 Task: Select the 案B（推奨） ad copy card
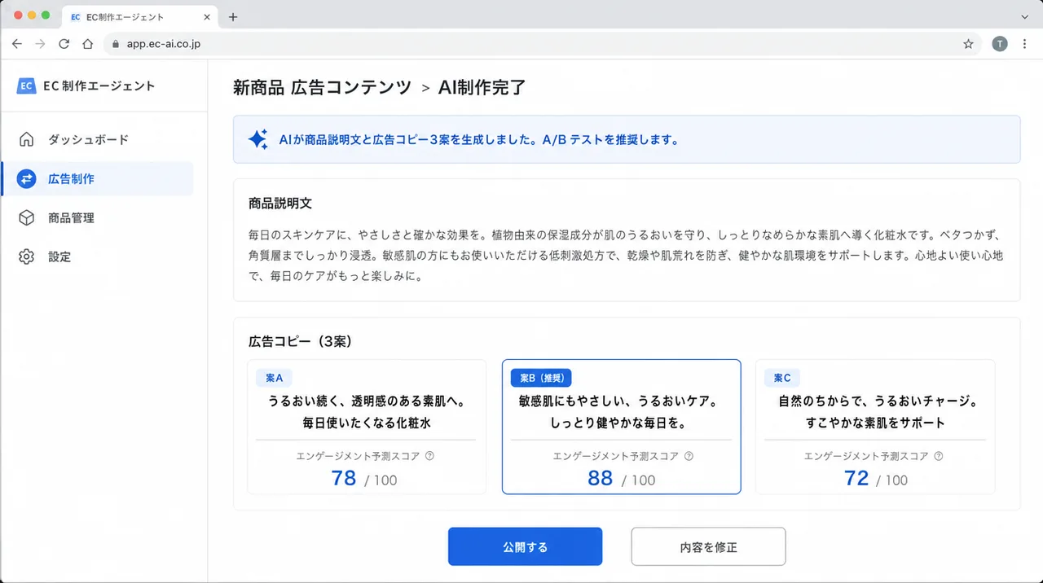(x=621, y=427)
